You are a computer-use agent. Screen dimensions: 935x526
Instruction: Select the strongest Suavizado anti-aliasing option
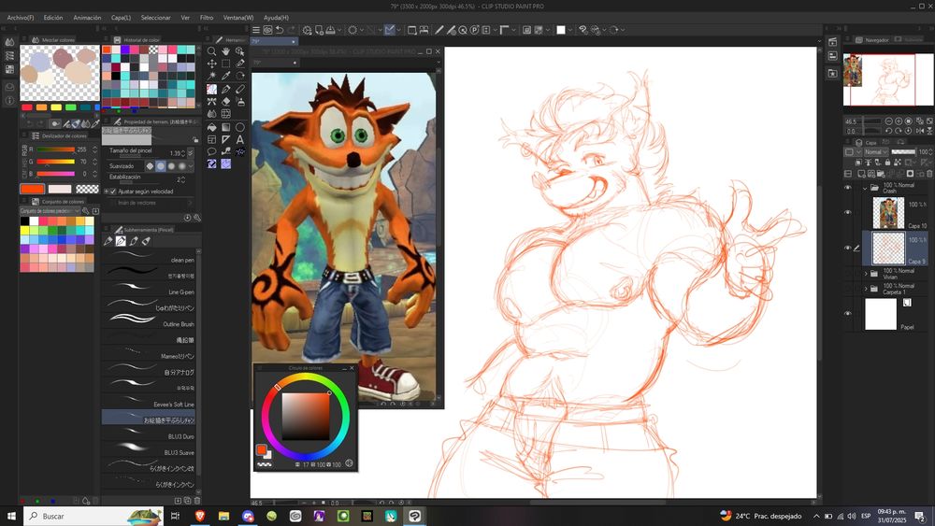coord(182,166)
